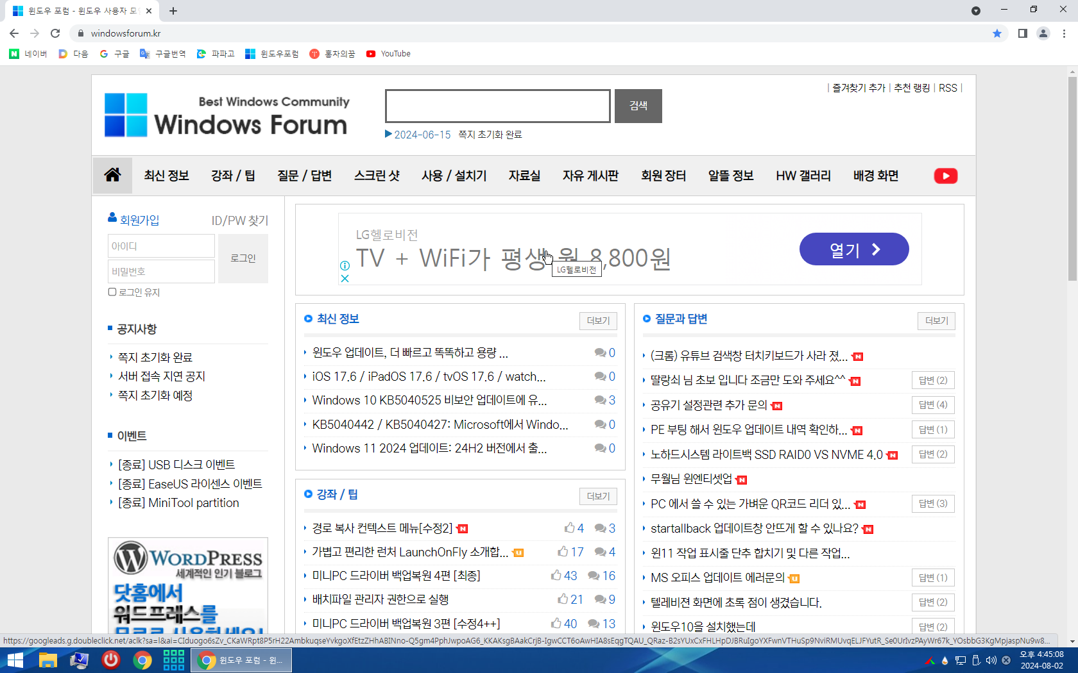Open the Chrome side panel

pyautogui.click(x=1023, y=33)
